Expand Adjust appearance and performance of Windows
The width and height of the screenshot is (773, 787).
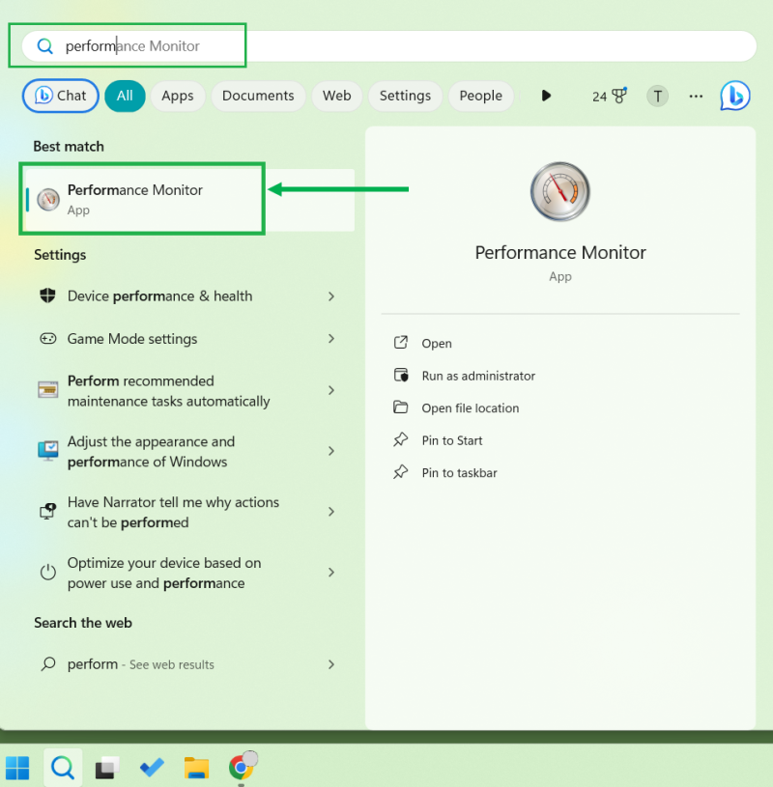point(331,451)
